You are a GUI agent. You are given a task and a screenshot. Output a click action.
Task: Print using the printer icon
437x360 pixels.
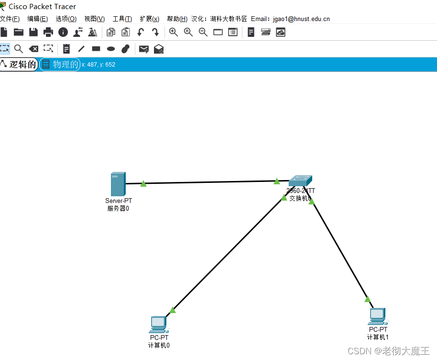coord(48,32)
